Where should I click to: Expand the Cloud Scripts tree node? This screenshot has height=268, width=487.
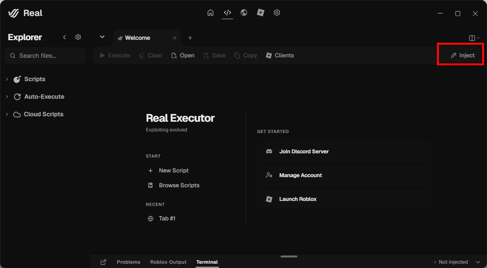point(7,114)
